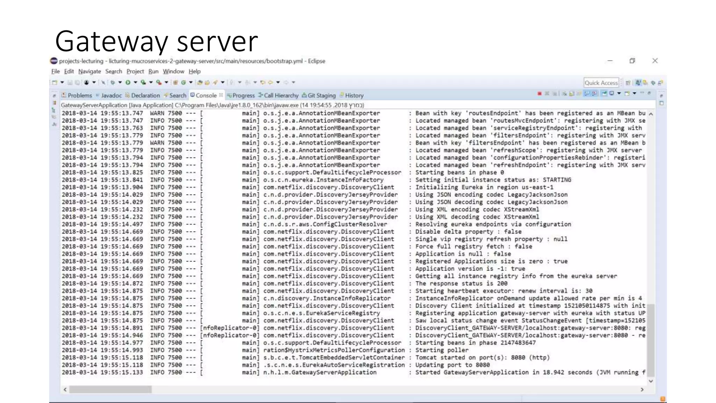This screenshot has width=716, height=403.
Task: Click the External Tools run icon
Action: click(x=158, y=83)
